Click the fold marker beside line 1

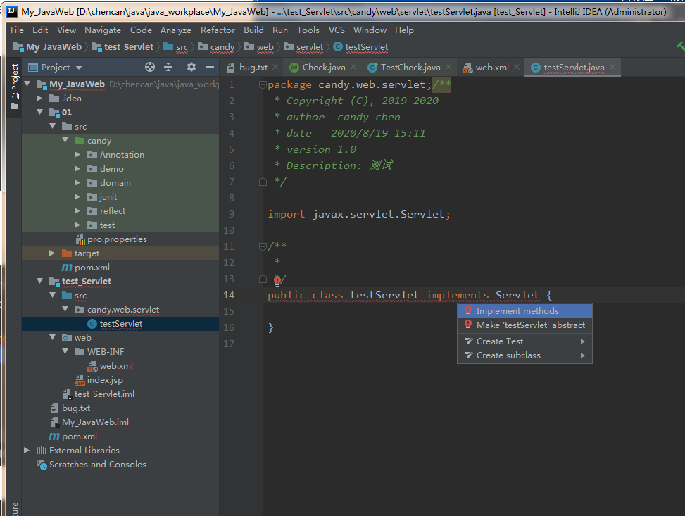click(263, 84)
